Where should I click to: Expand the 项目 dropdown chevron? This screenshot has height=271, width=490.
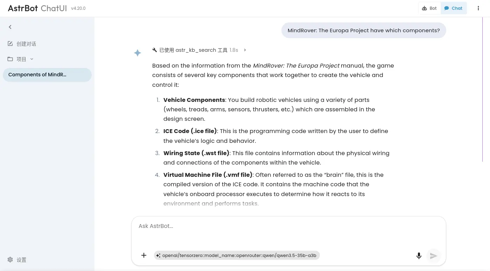pos(32,59)
